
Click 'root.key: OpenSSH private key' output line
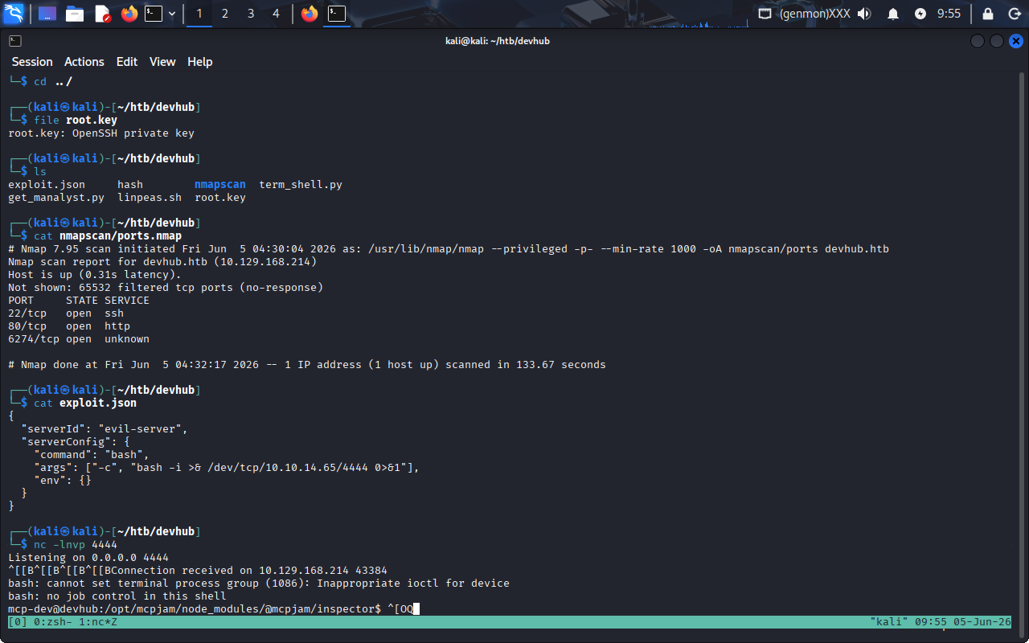click(101, 133)
